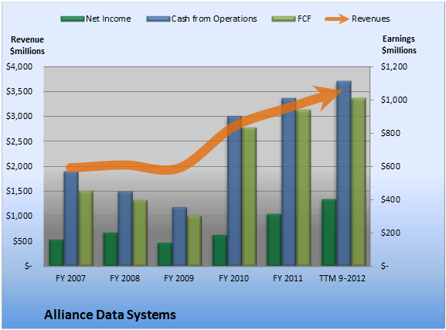Screen dimensions: 446x330
Task: Click the $1,500 revenue axis value
Action: tap(19, 191)
